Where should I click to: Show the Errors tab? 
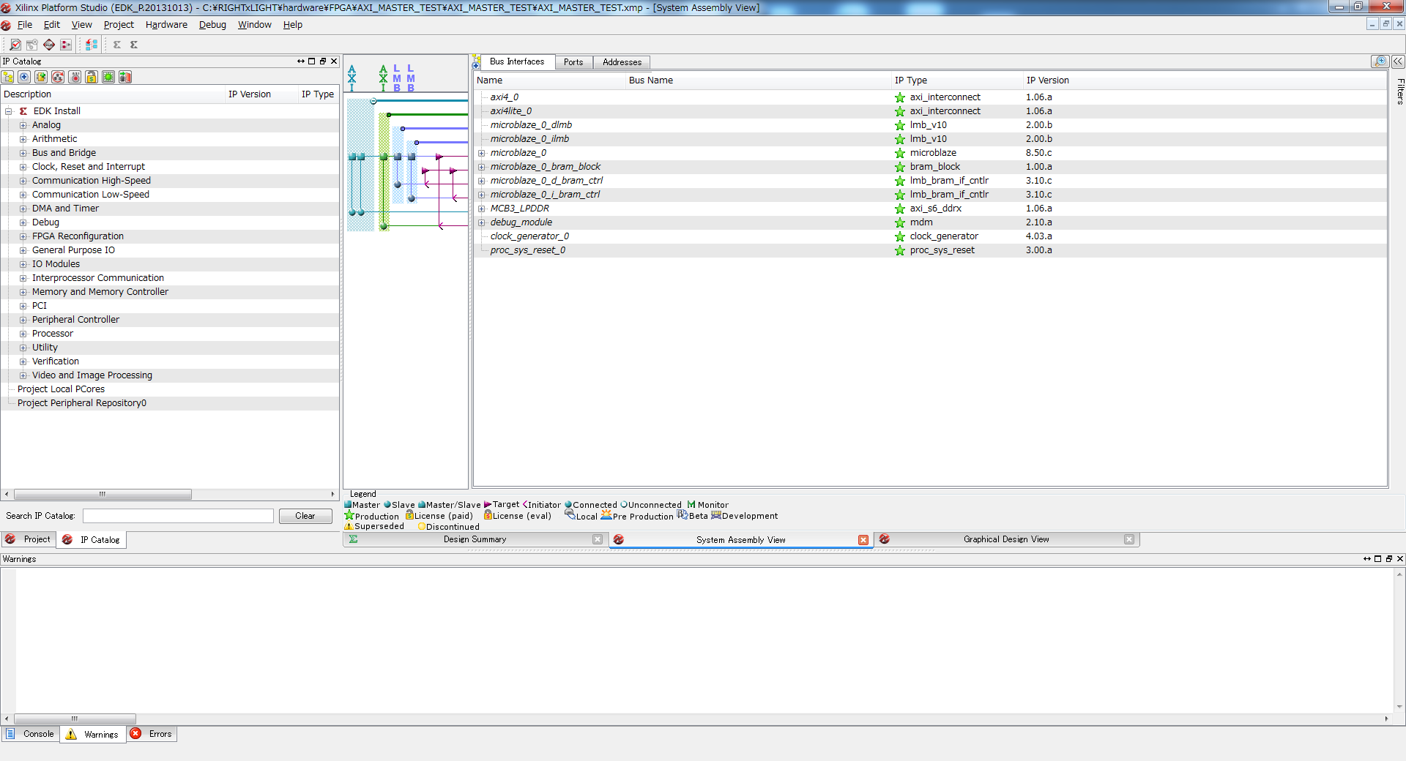pyautogui.click(x=152, y=734)
